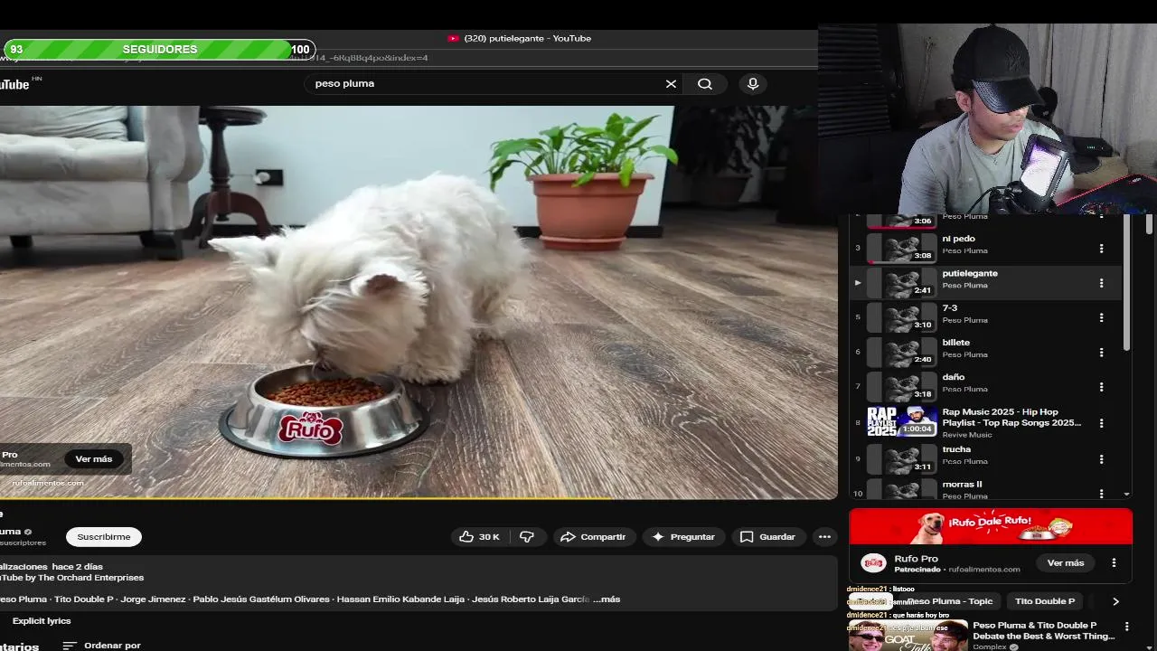Play 'daño' thumbnail in playlist
Image resolution: width=1157 pixels, height=651 pixels.
(902, 387)
